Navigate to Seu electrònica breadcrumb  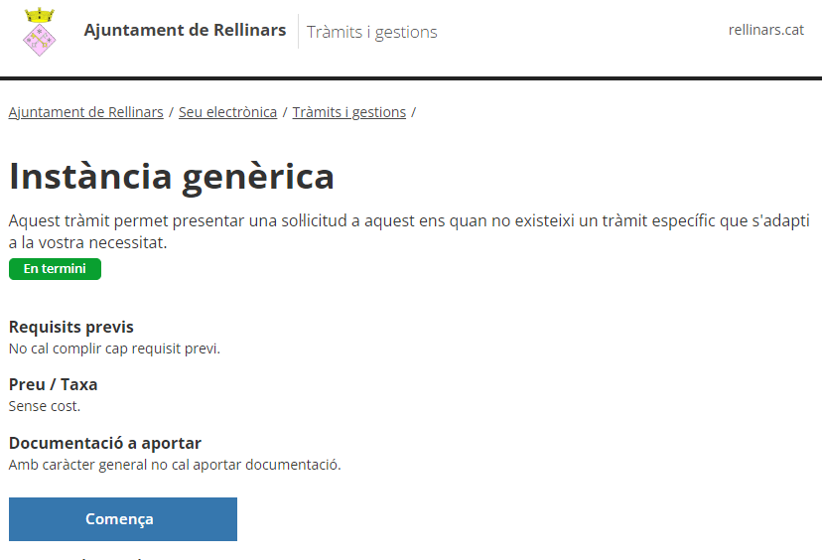(x=227, y=112)
